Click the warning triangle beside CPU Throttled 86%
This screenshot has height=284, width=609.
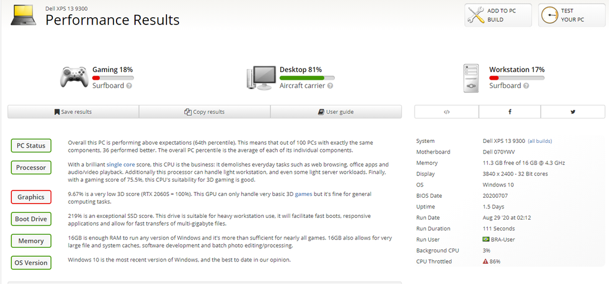coord(485,261)
